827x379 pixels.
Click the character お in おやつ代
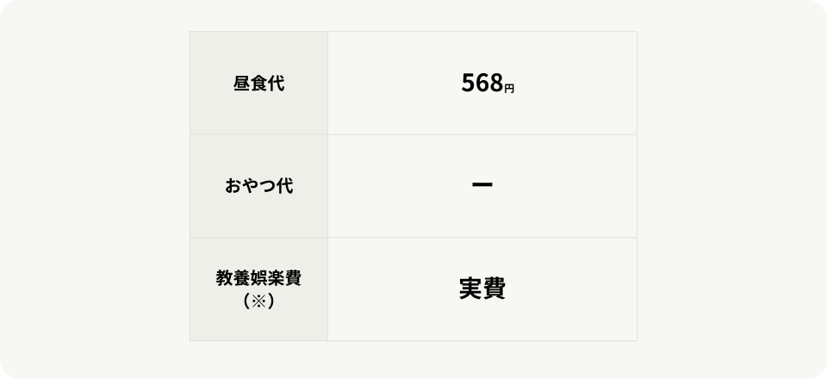coord(233,186)
